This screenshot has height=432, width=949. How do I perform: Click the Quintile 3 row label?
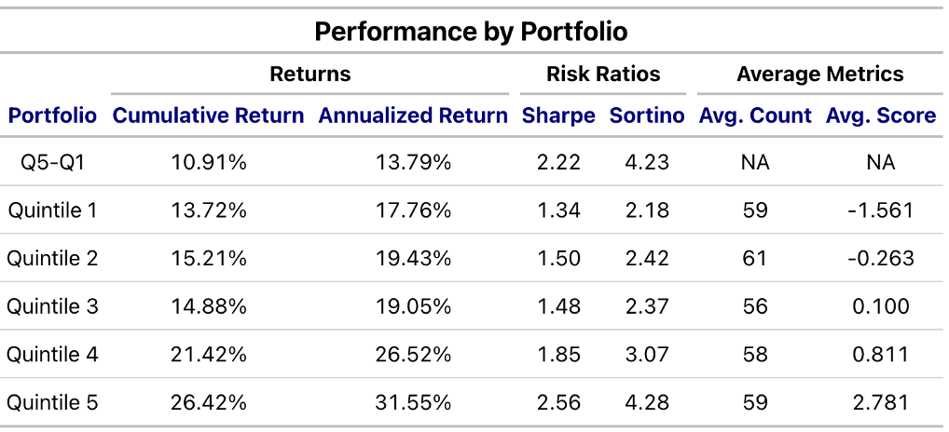tap(52, 306)
